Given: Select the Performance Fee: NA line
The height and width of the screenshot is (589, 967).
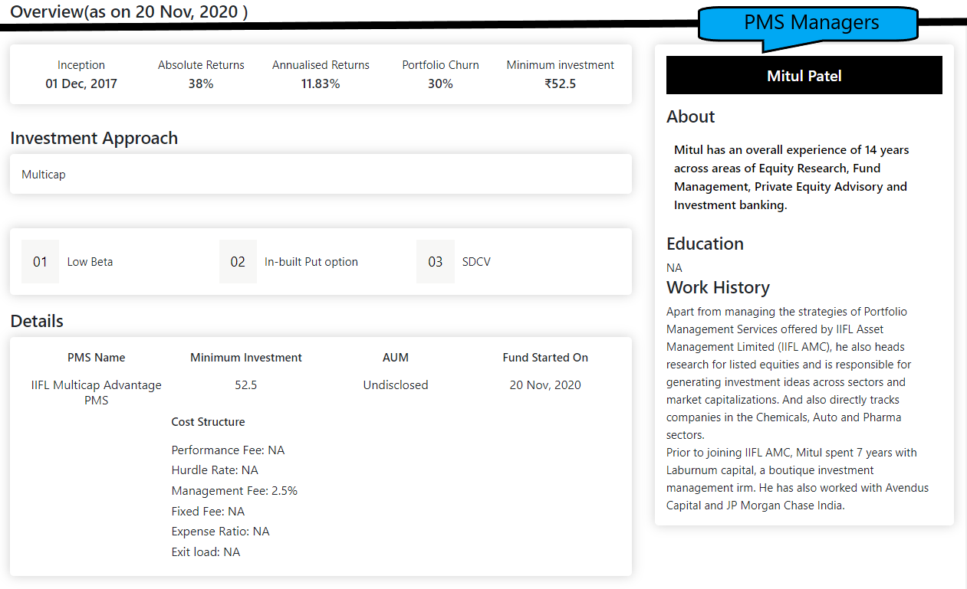Looking at the screenshot, I should [x=228, y=450].
